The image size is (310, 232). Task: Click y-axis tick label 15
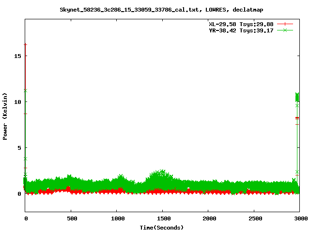pos(17,56)
